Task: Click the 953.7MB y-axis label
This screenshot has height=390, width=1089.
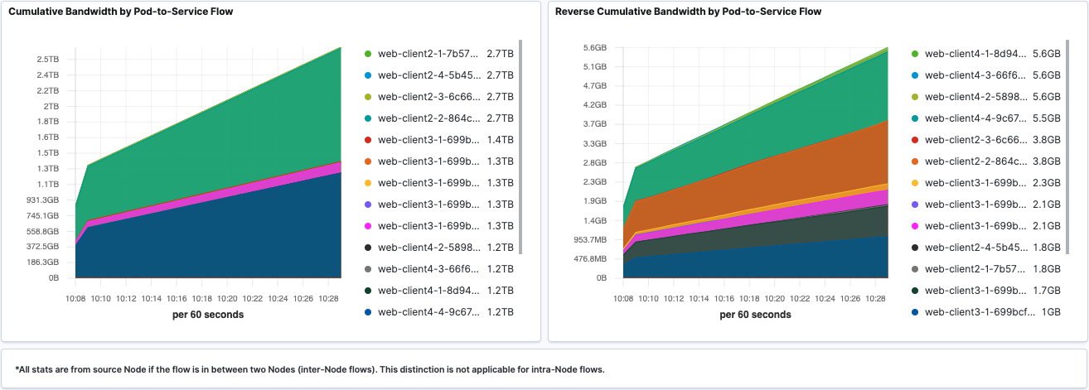Action: pyautogui.click(x=590, y=240)
